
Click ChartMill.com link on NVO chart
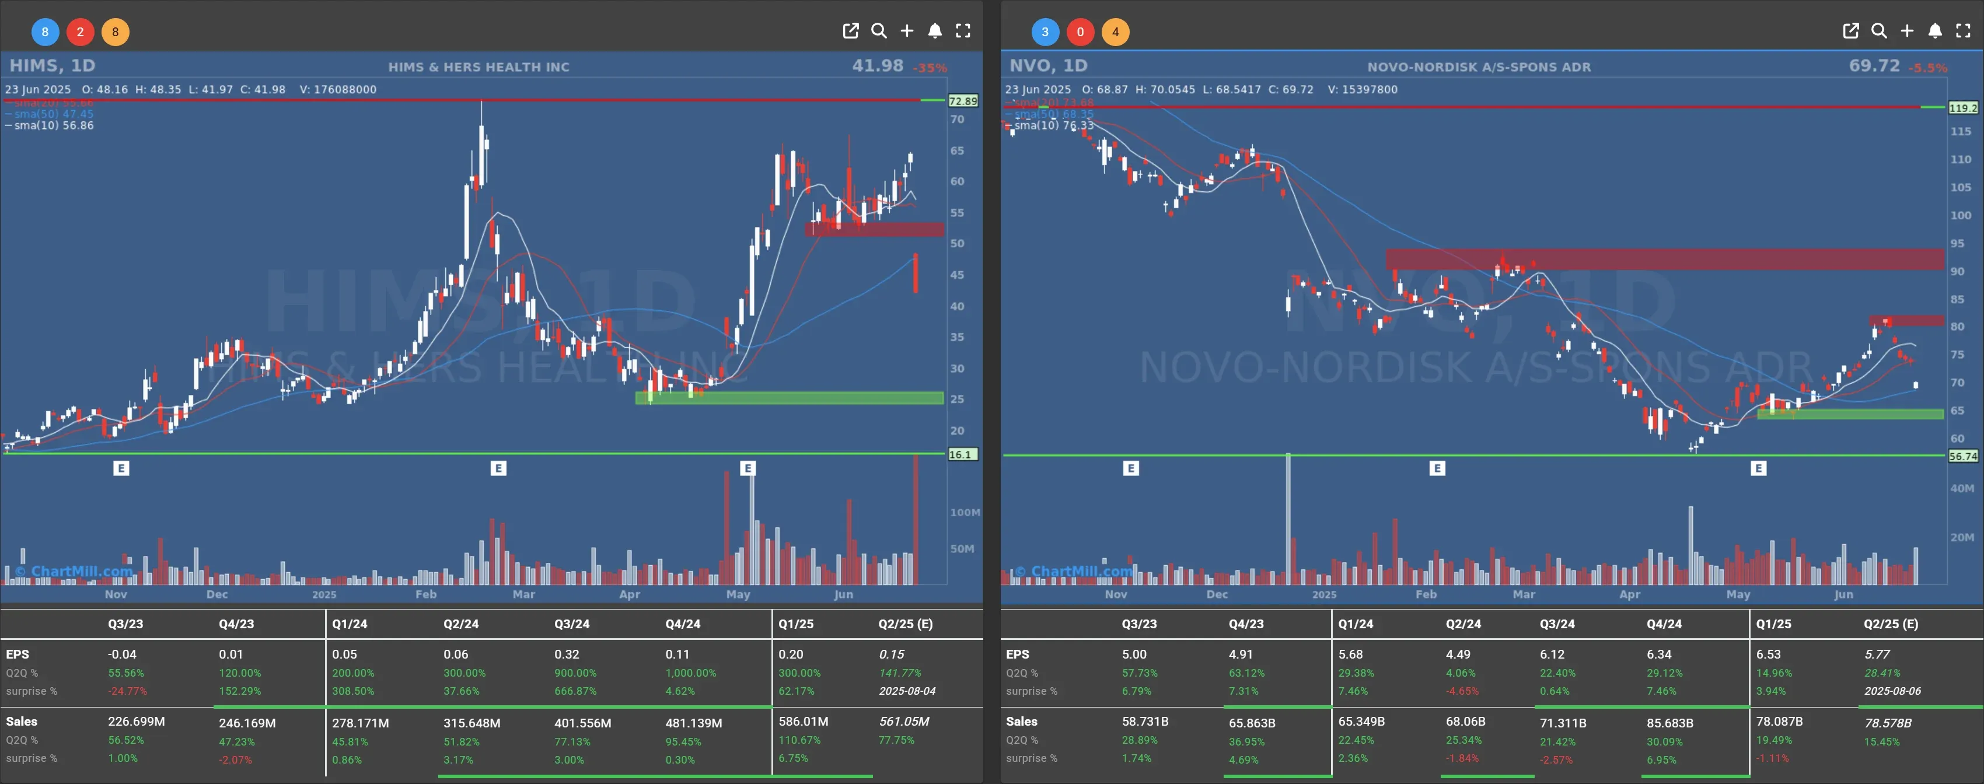1074,572
